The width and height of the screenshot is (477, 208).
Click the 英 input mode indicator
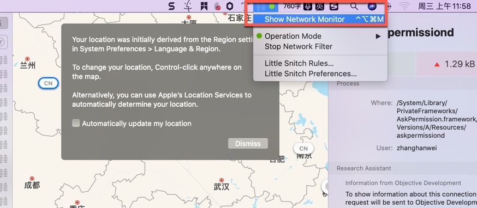[319, 6]
